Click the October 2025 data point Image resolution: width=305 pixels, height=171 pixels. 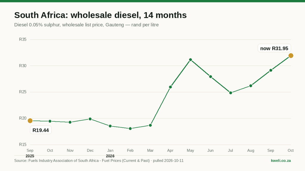point(50,121)
